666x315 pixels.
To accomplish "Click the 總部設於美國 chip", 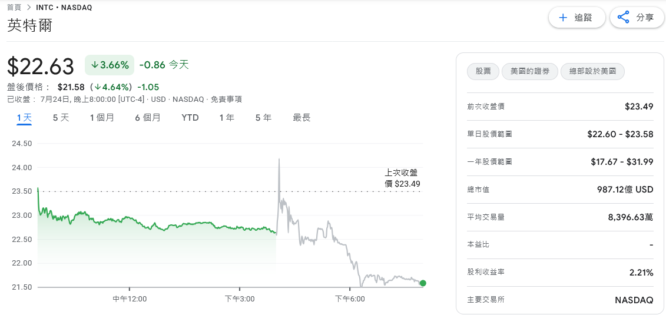I will 592,71.
